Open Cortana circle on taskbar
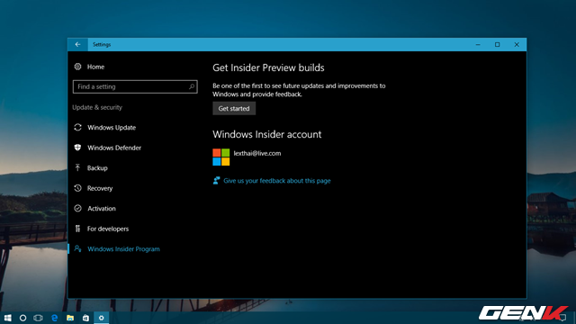The height and width of the screenshot is (324, 576). (22, 318)
